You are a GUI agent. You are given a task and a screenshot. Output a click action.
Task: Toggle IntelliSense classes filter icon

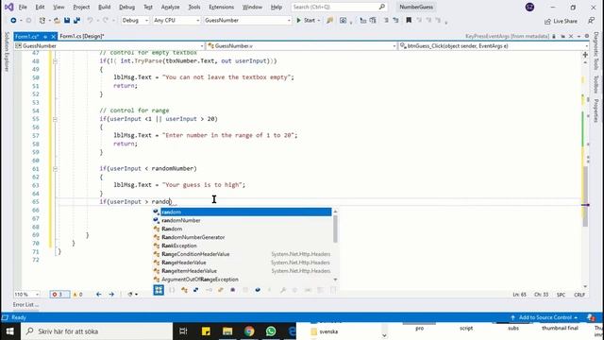click(184, 290)
